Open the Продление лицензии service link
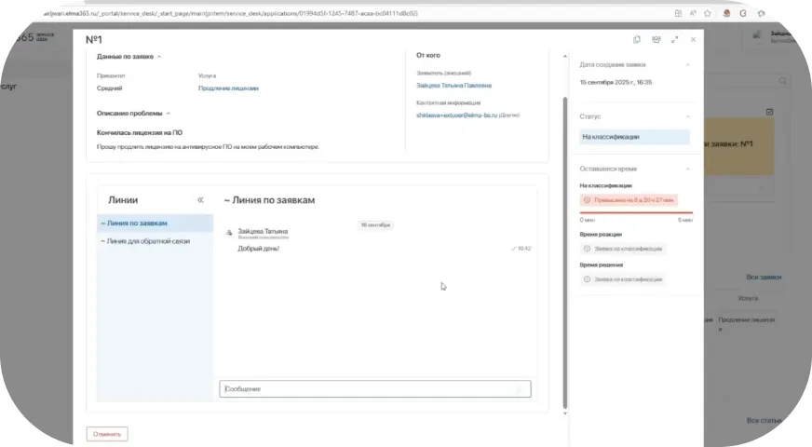This screenshot has height=447, width=812. (x=228, y=88)
